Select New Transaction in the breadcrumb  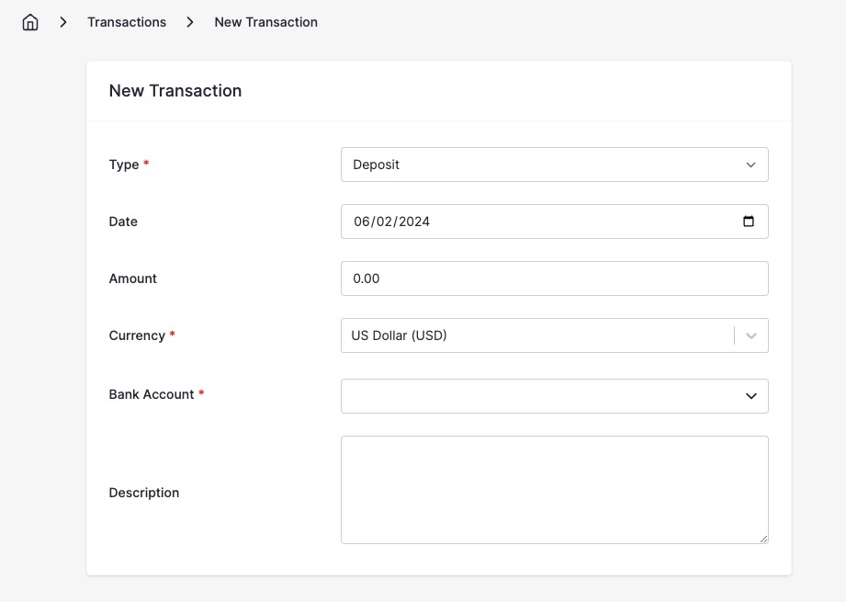pos(265,21)
